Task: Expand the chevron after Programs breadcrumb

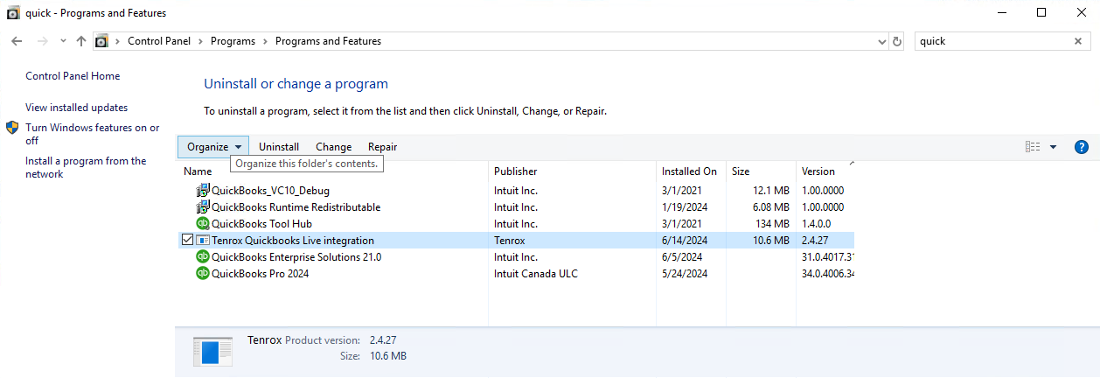Action: coord(266,41)
